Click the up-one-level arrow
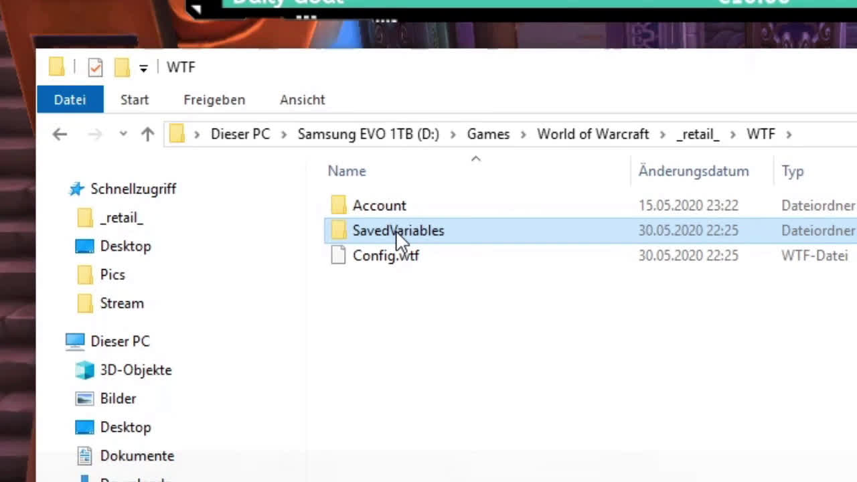 click(147, 135)
